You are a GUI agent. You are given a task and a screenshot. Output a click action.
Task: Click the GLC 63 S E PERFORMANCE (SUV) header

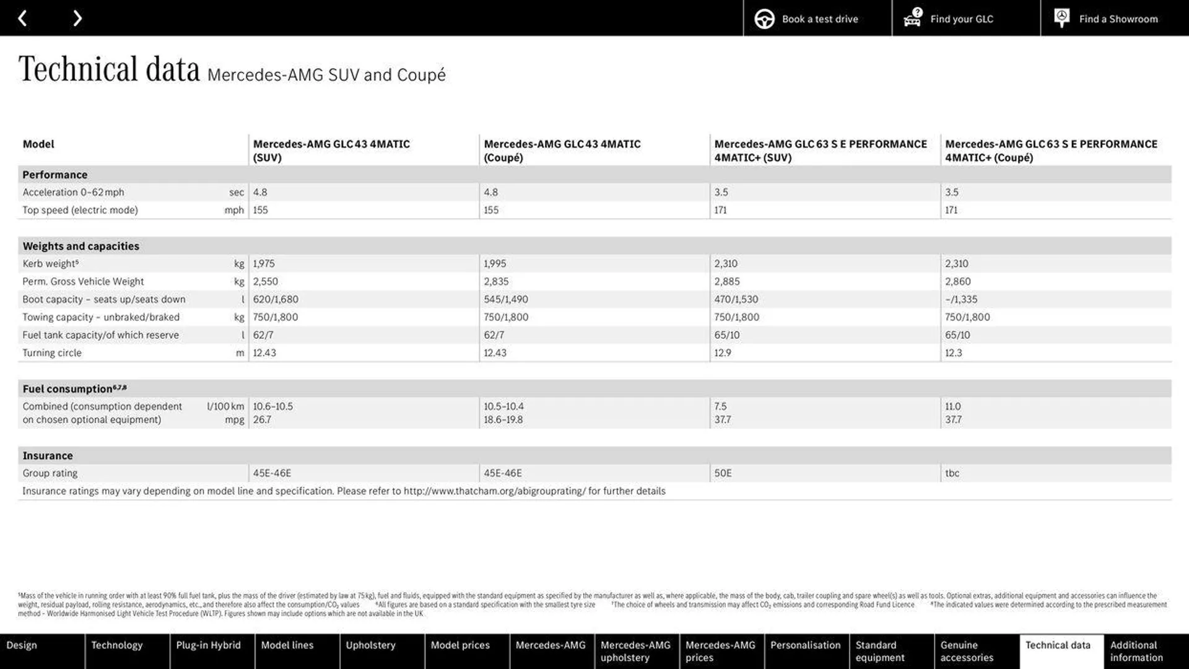(x=821, y=151)
